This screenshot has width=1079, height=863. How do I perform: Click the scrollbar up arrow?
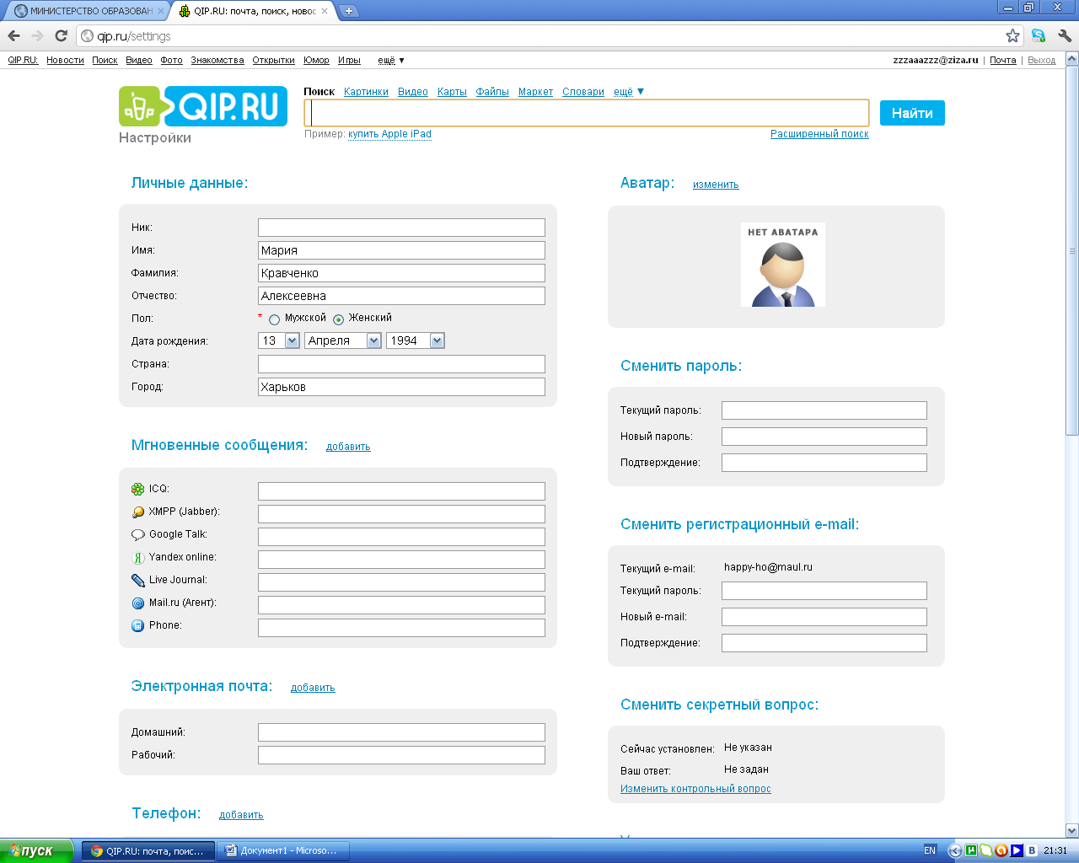point(1071,59)
